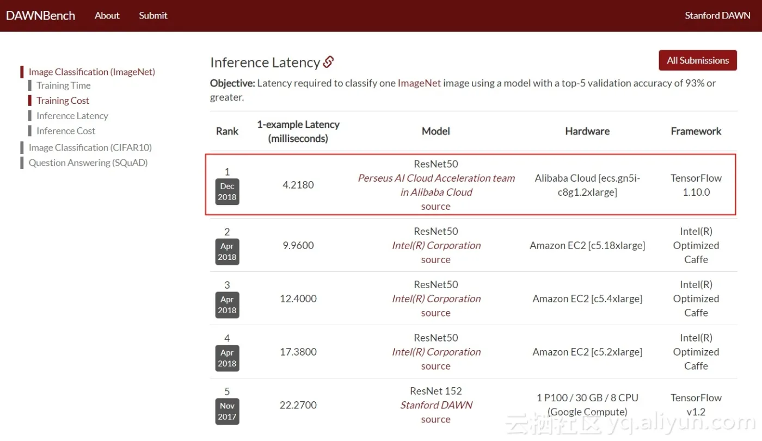Select Image Classification (ImageNet) in sidebar
Viewport: 762px width, 441px height.
[x=91, y=72]
